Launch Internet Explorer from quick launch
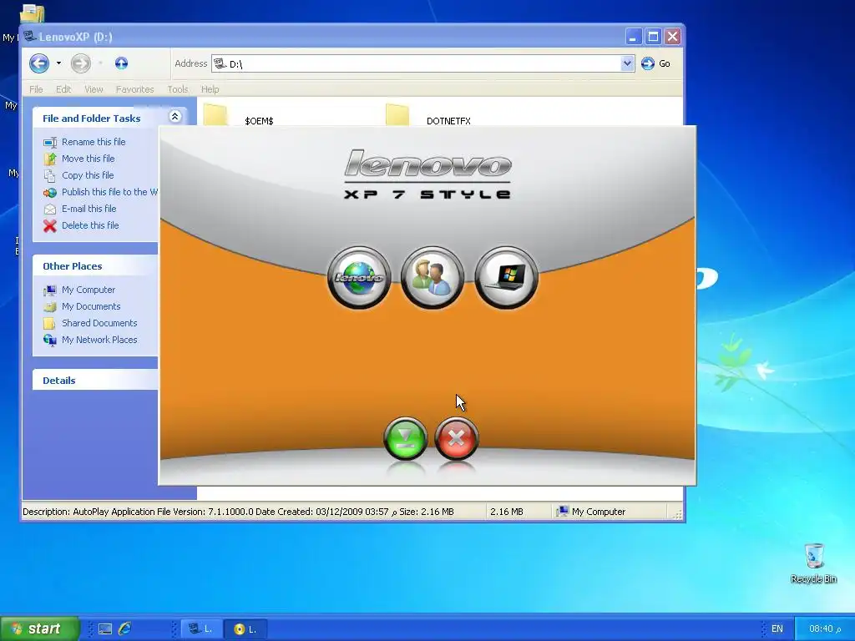 125,628
